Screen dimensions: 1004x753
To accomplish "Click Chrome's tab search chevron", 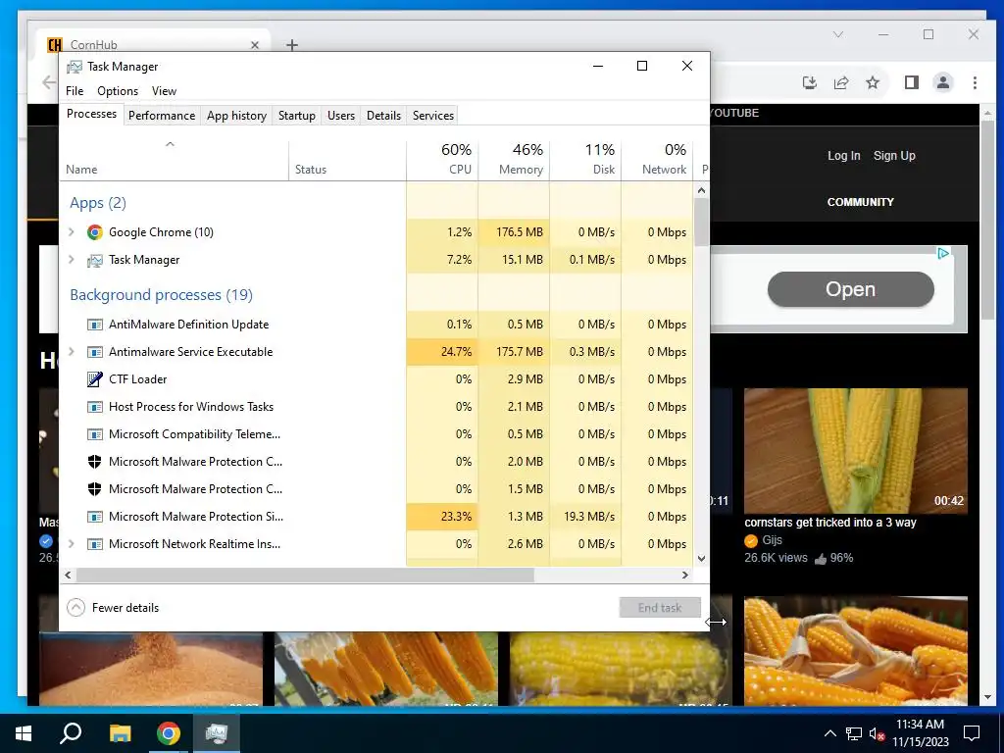I will [x=837, y=34].
